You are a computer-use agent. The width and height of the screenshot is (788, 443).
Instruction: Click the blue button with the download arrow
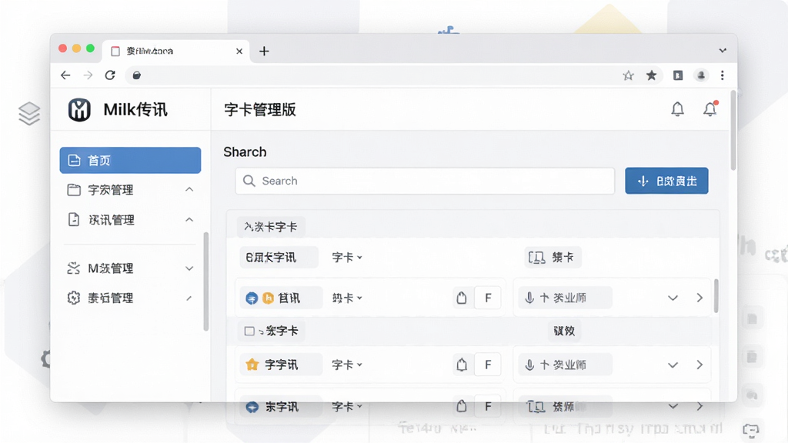[666, 181]
